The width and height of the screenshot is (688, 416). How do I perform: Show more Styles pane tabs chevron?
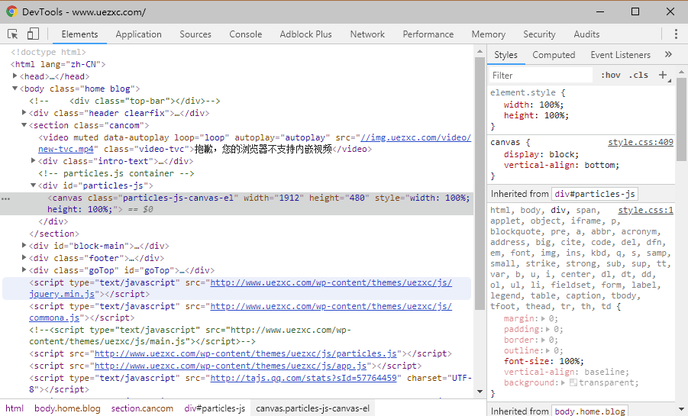pyautogui.click(x=668, y=55)
